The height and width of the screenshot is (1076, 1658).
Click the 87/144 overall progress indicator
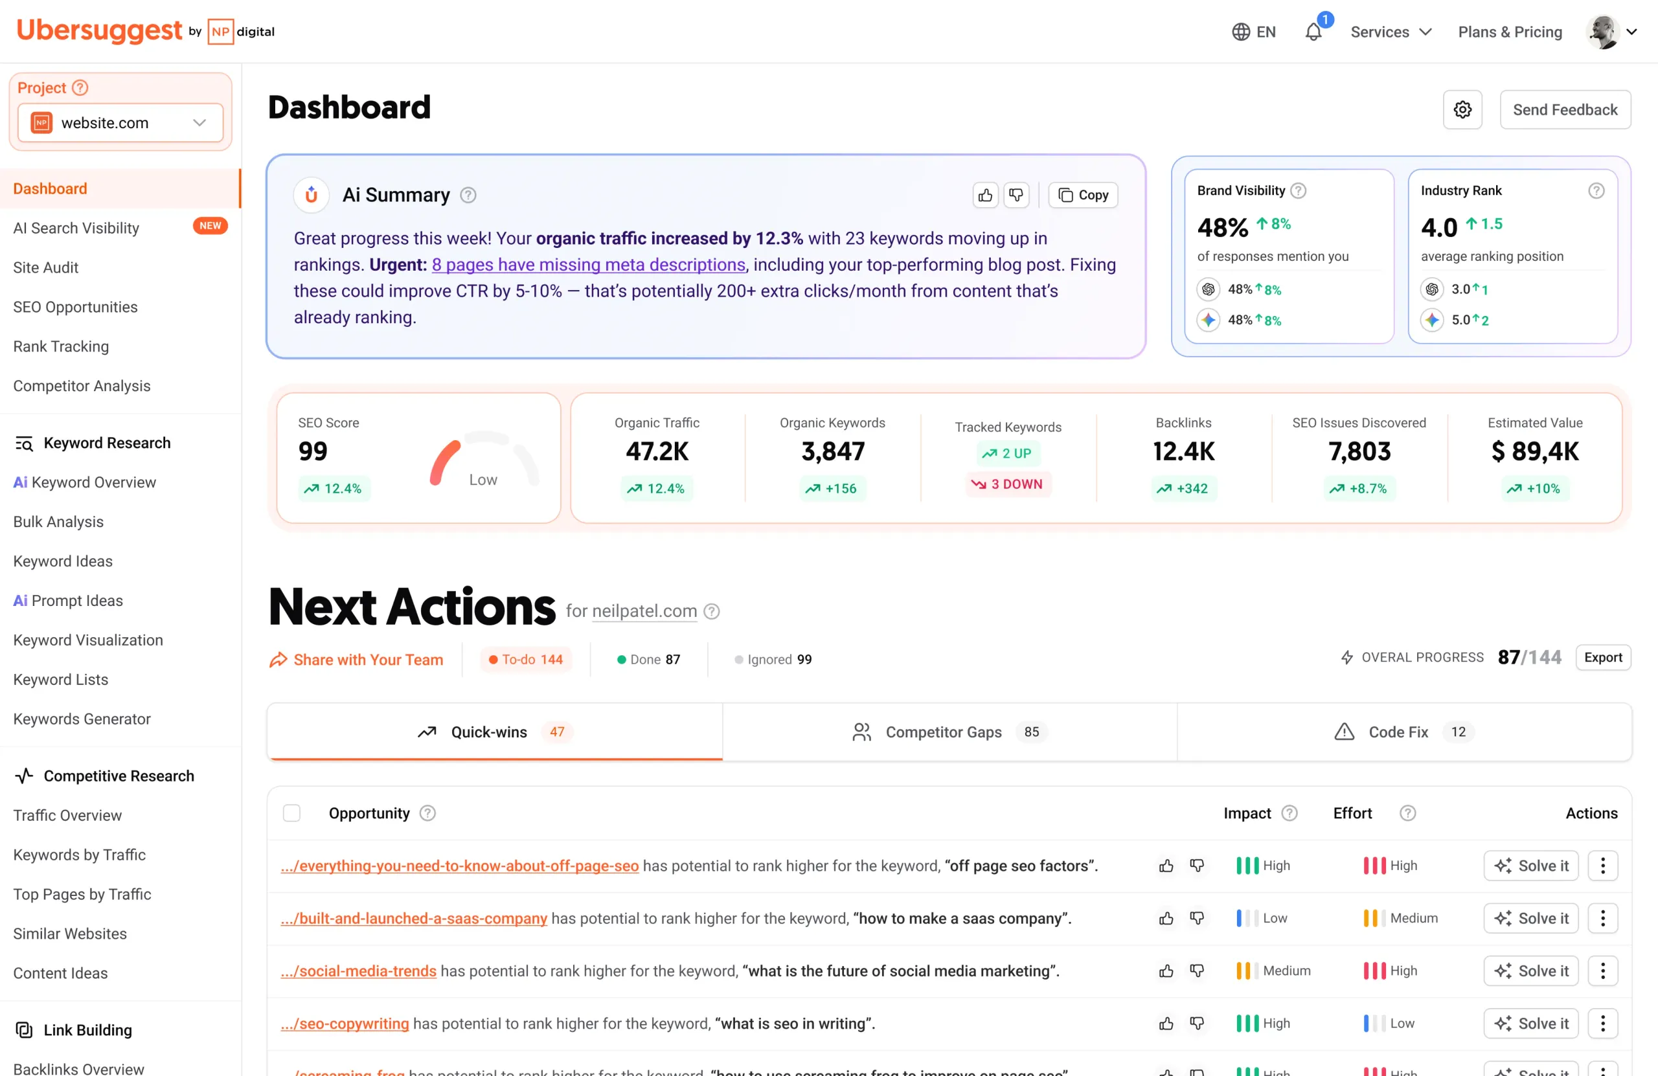point(1530,657)
